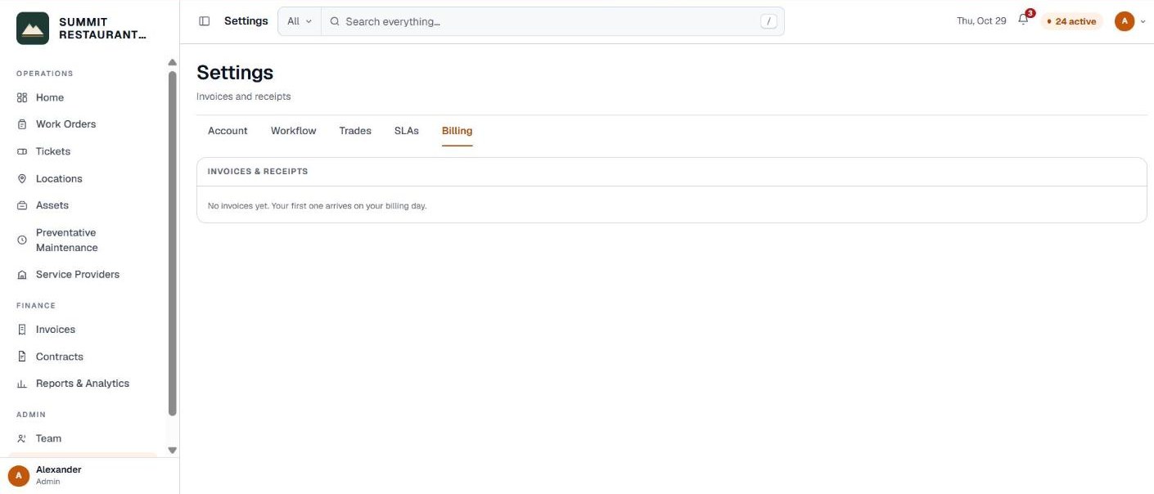Click the Service Providers building icon
1154x494 pixels.
coord(22,275)
